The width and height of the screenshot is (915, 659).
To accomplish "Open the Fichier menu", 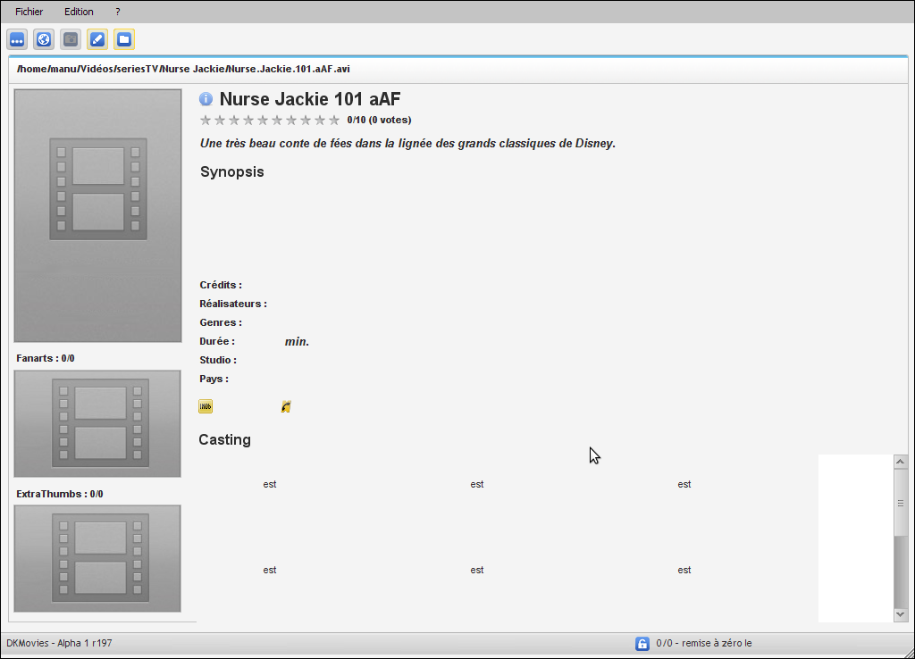I will click(29, 12).
